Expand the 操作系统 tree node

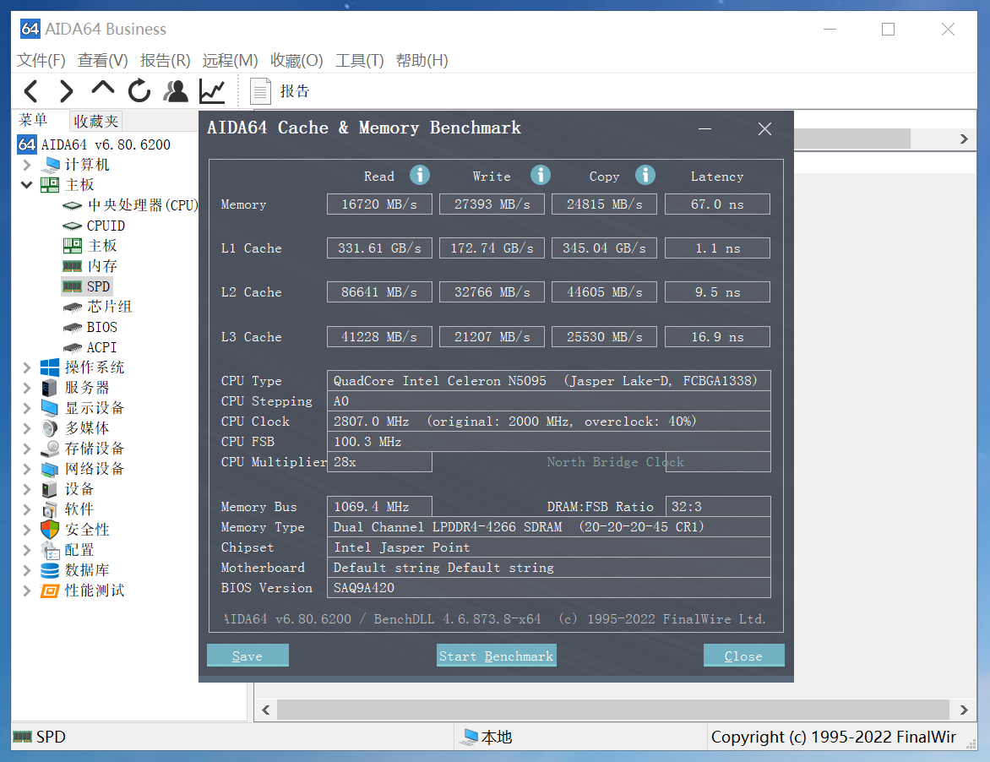[26, 367]
